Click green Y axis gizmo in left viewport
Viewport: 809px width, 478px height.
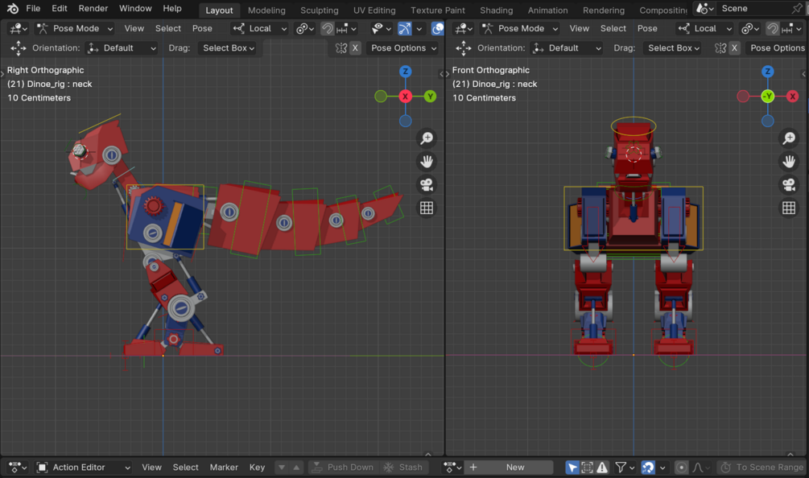(430, 96)
